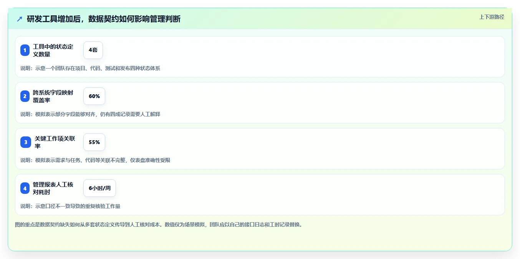The height and width of the screenshot is (259, 520).
Task: Click the number 3 step badge
Action: point(25,142)
